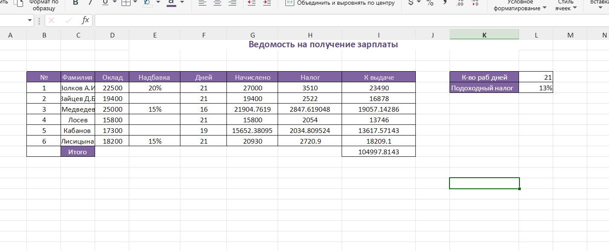Apply the purple font color
The image size is (609, 251).
pyautogui.click(x=171, y=3)
